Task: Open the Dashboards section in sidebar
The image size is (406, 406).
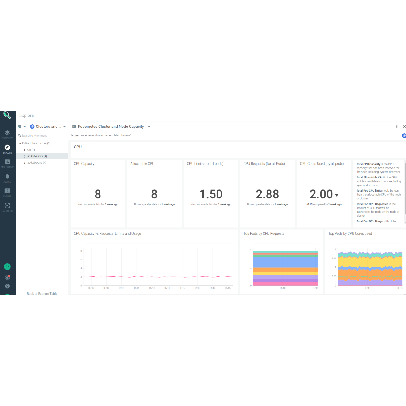Action: [x=7, y=163]
